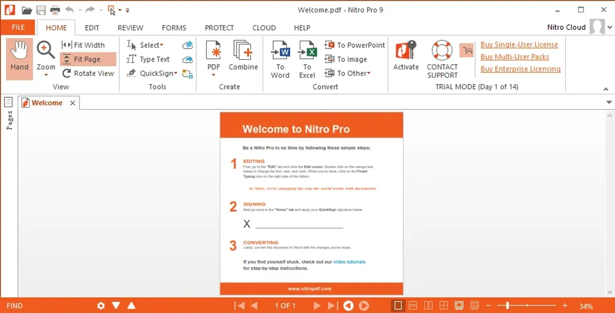Click the cloud documents icon in Tools
Screen dimensions: 615x313
pyautogui.click(x=187, y=73)
